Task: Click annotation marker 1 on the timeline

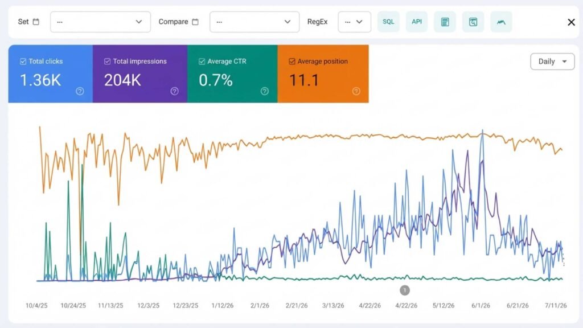Action: (405, 290)
